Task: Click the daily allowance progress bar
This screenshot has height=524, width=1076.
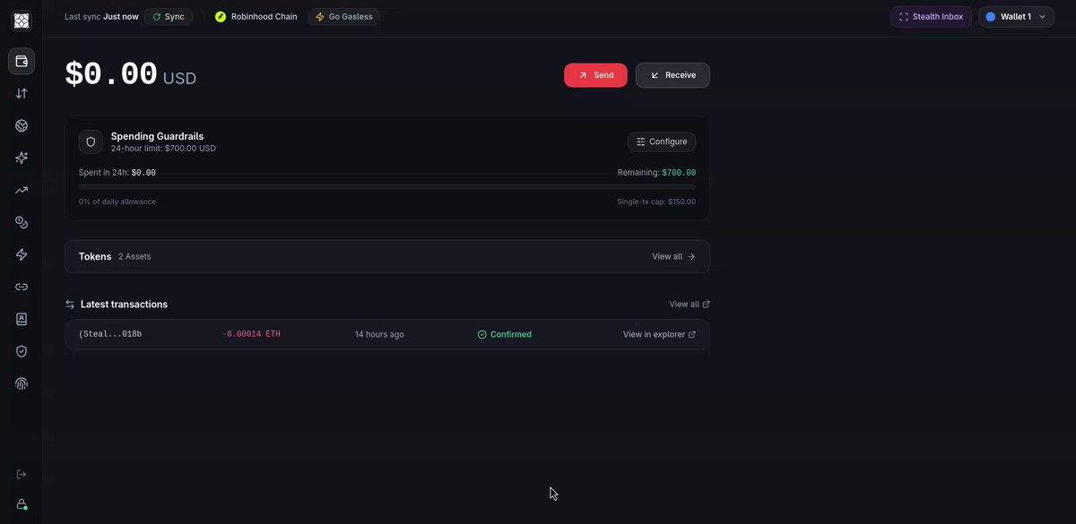Action: 387,186
